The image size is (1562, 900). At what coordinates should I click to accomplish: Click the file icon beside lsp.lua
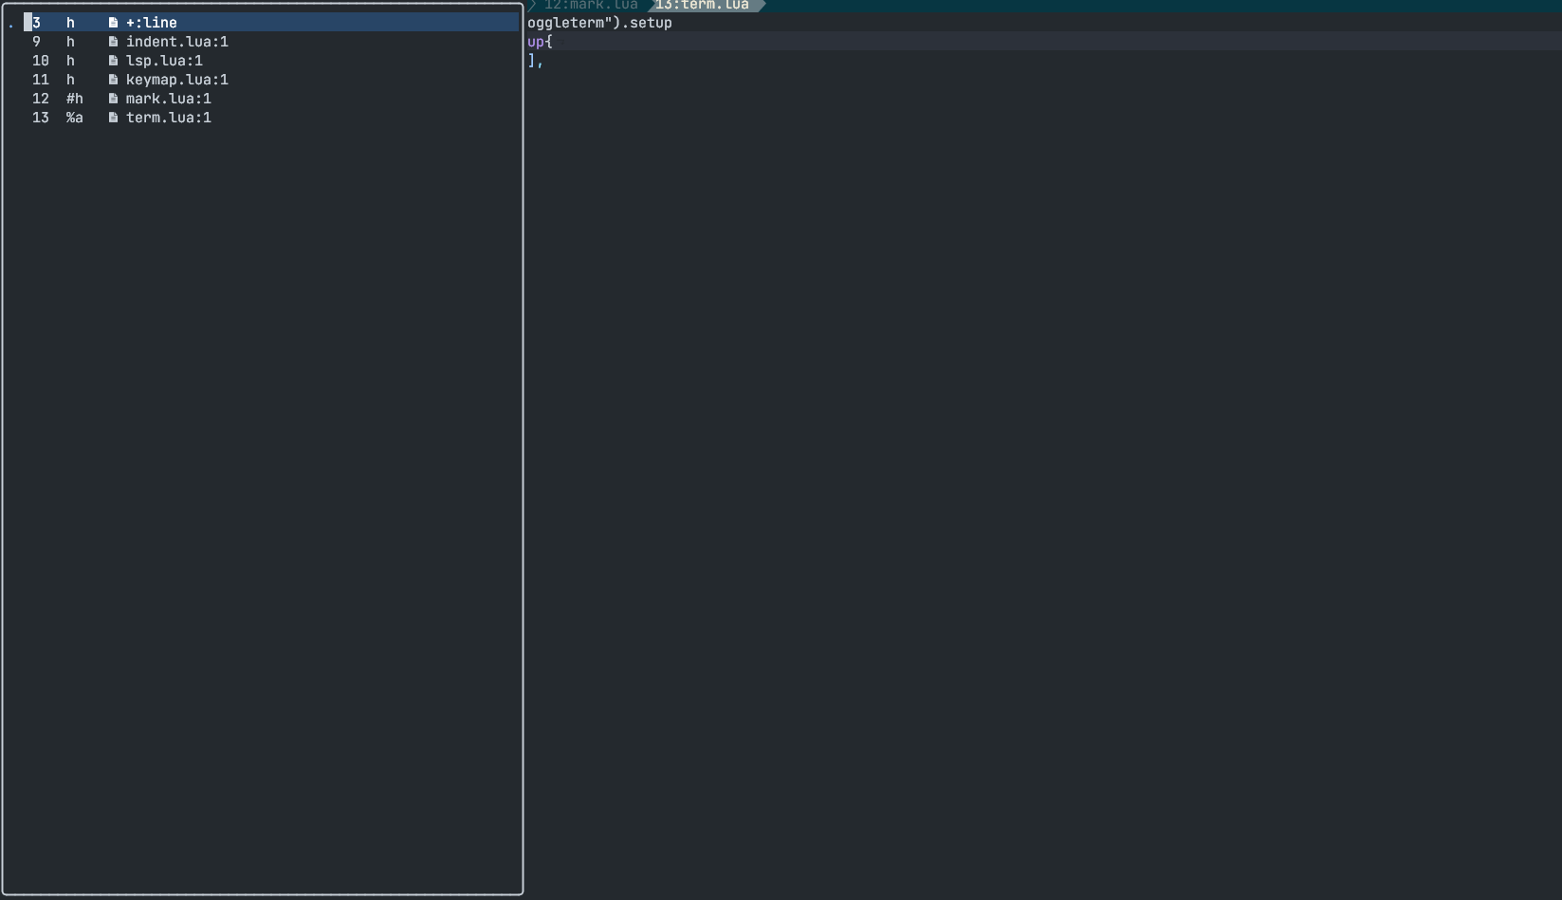coord(114,61)
